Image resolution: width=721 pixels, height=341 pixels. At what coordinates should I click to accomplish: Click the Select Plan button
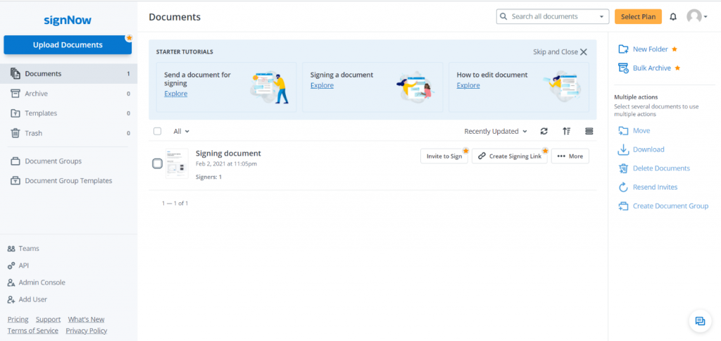click(x=638, y=17)
